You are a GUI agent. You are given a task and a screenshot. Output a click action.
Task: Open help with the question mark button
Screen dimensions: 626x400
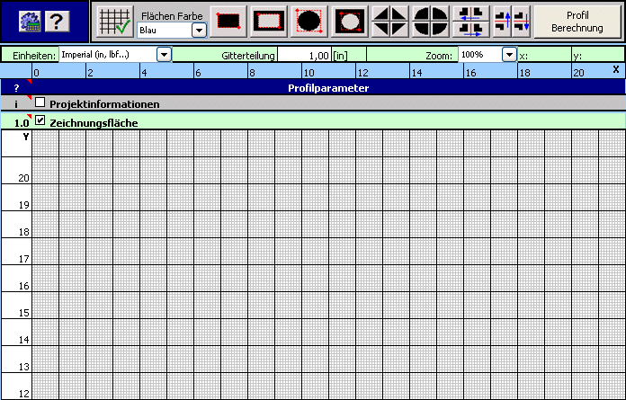coord(57,22)
